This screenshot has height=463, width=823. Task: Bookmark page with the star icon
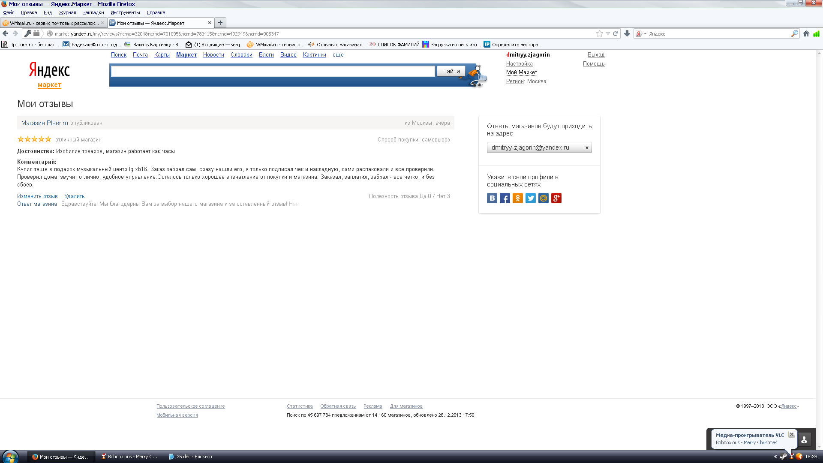pos(599,33)
